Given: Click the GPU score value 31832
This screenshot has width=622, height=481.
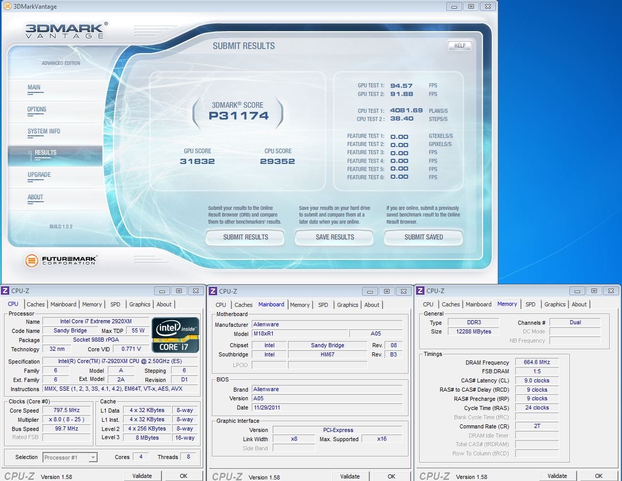Looking at the screenshot, I should tap(197, 161).
